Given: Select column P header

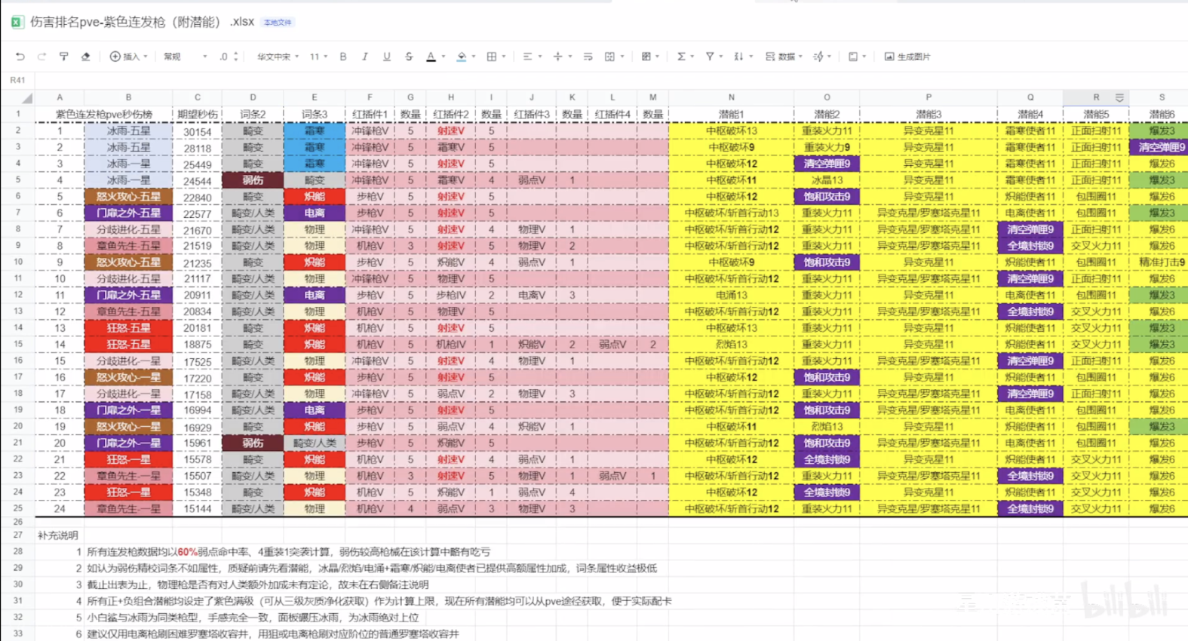Looking at the screenshot, I should tap(929, 97).
